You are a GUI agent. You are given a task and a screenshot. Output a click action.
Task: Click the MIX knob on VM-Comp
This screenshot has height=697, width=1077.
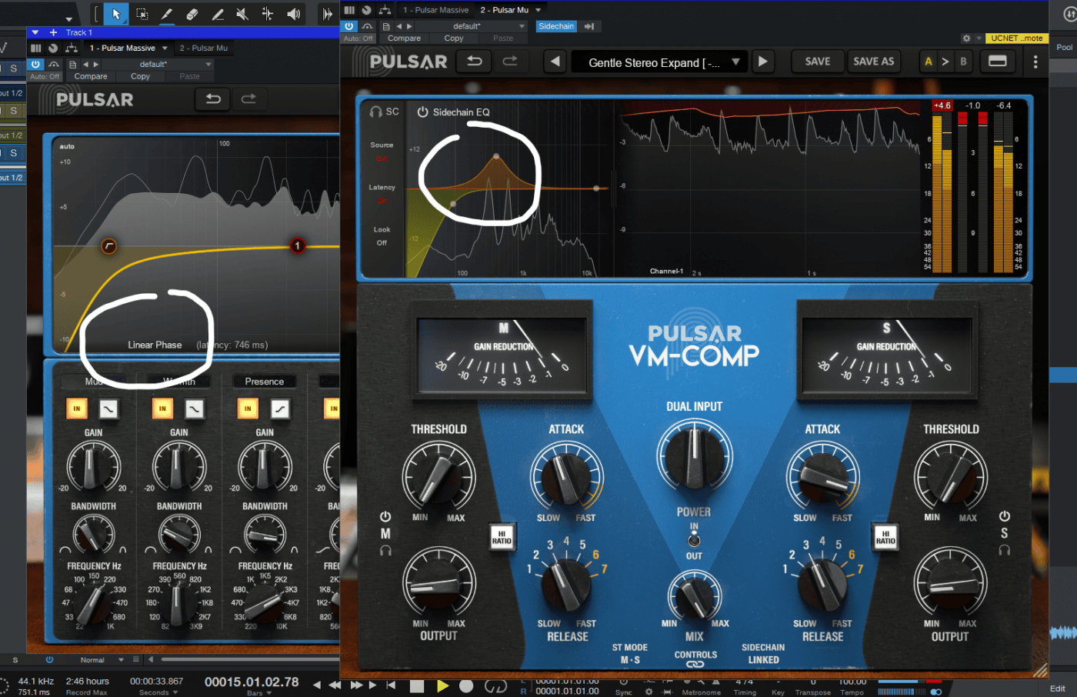[x=694, y=598]
